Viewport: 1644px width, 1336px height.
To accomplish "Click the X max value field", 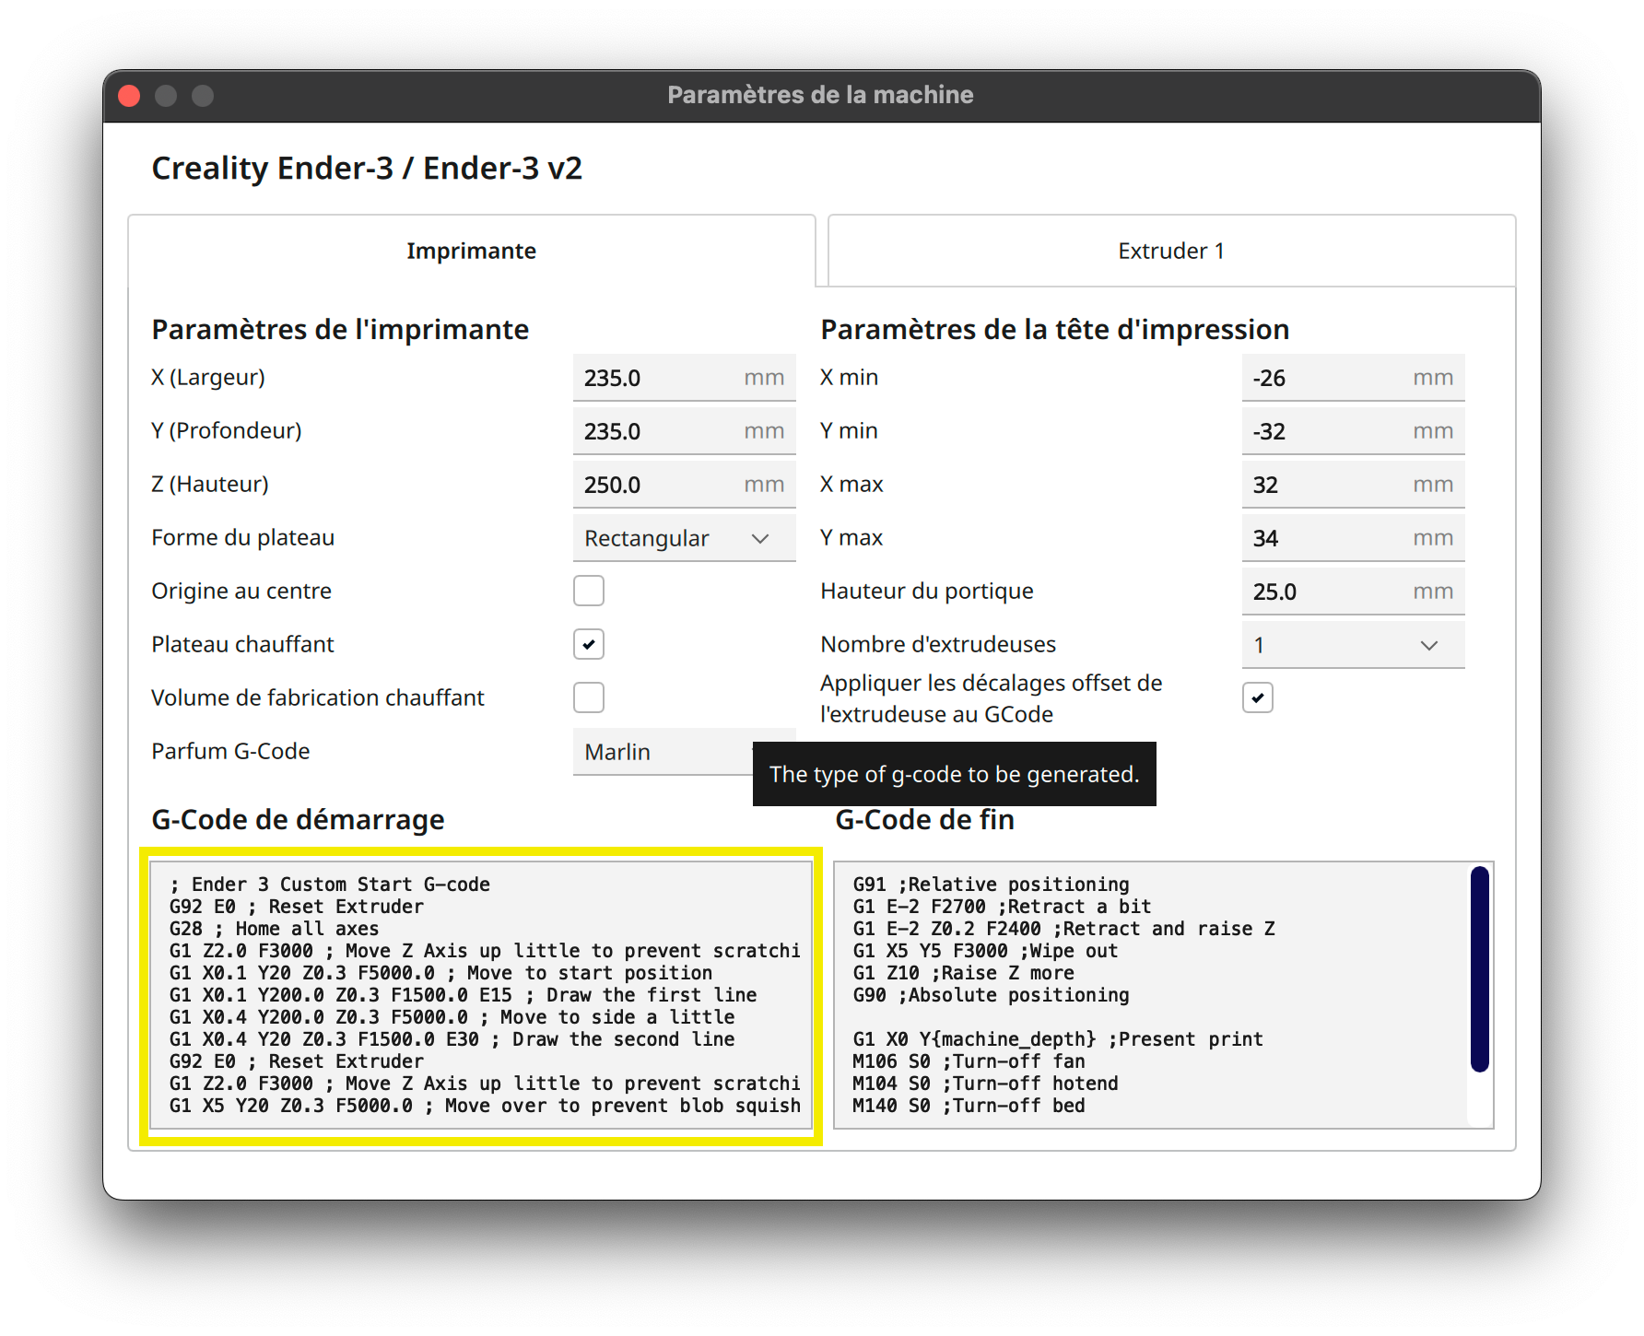I will tap(1353, 485).
